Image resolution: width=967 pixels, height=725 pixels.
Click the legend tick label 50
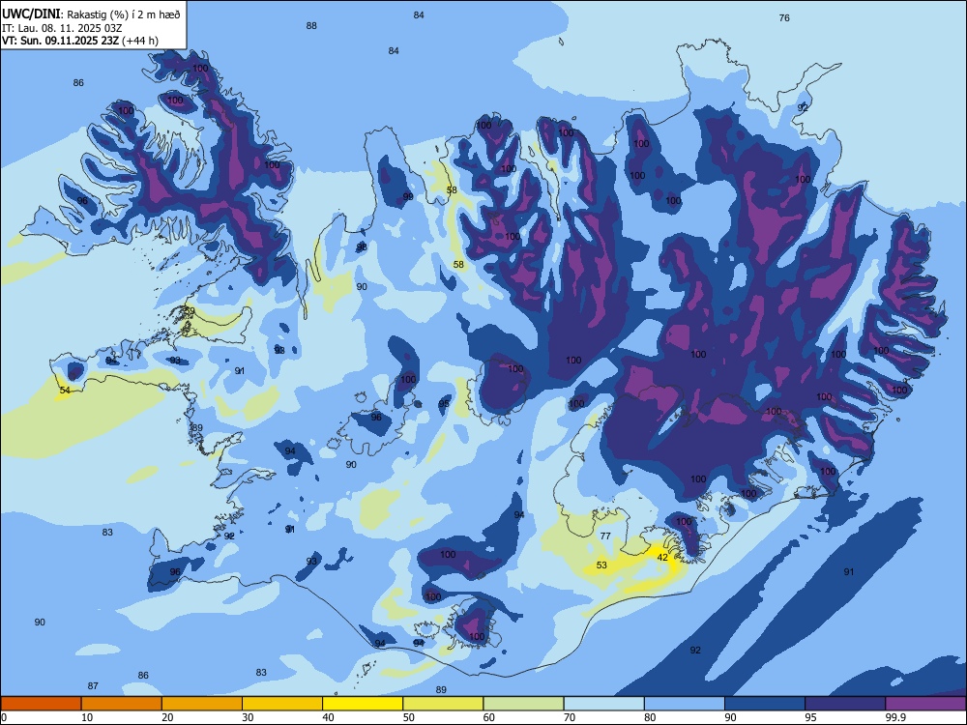pyautogui.click(x=409, y=717)
